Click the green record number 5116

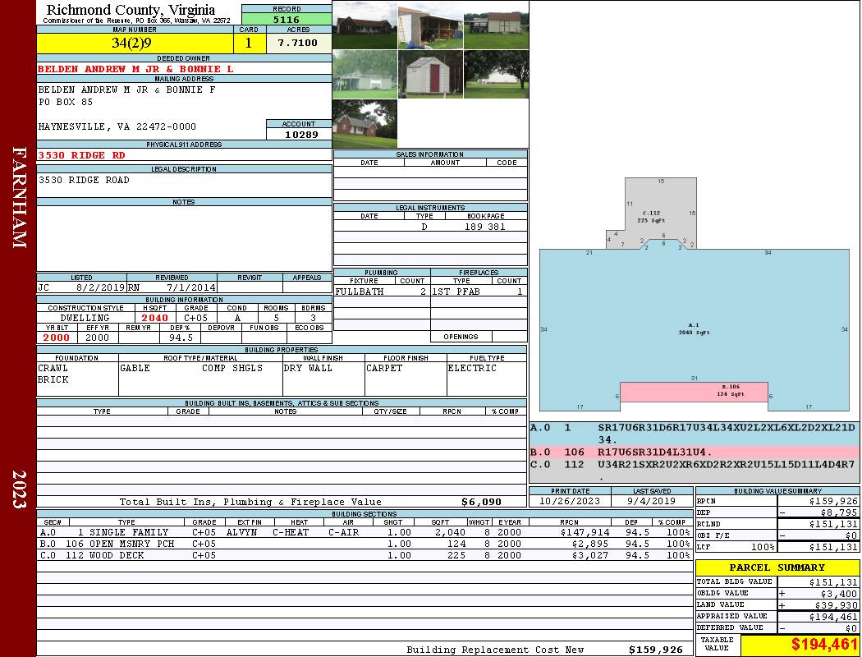pyautogui.click(x=286, y=20)
